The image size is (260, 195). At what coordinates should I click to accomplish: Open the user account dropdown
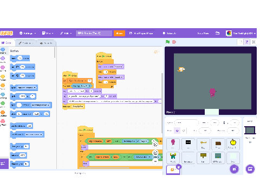[x=240, y=33]
